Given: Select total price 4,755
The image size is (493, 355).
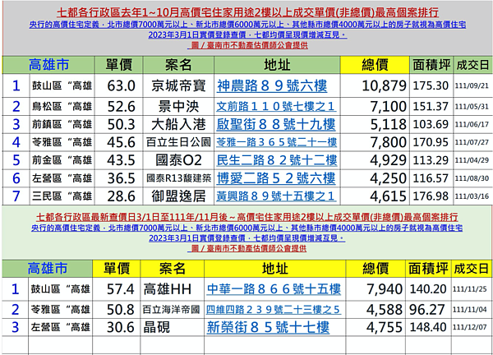Looking at the screenshot, I should point(385,327).
